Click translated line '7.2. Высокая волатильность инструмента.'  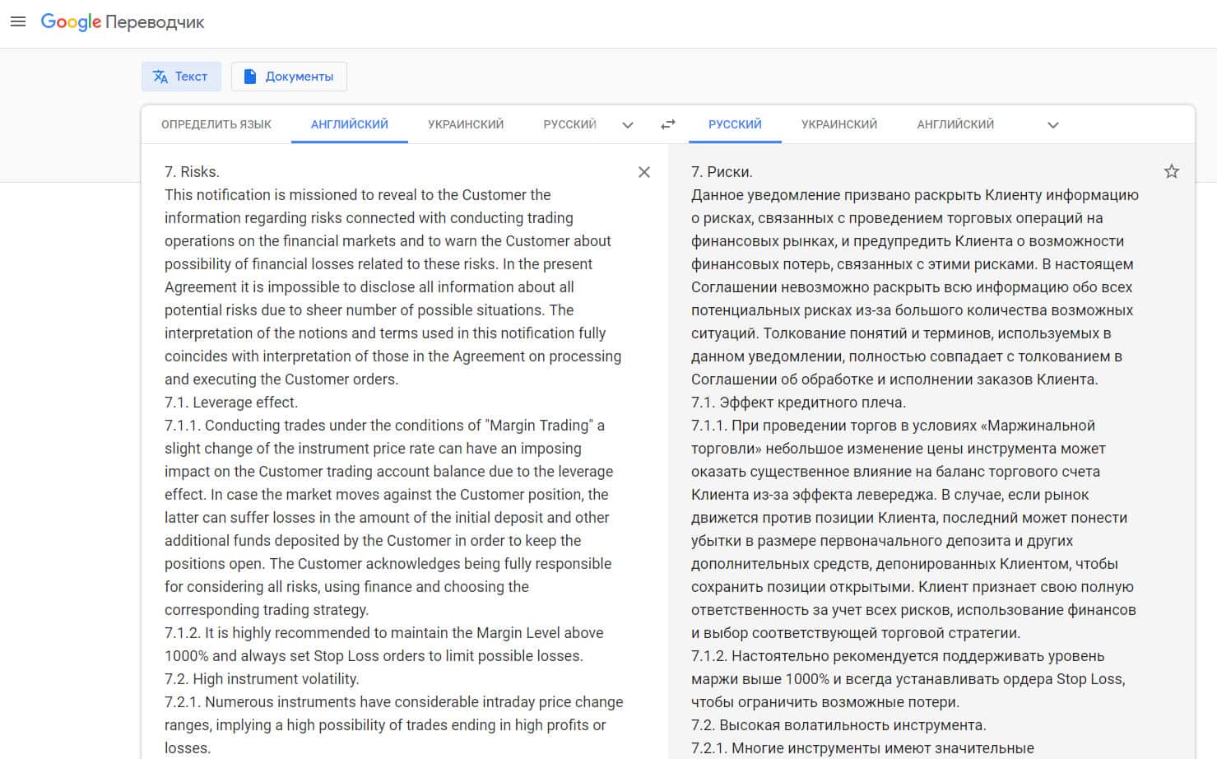tap(838, 725)
